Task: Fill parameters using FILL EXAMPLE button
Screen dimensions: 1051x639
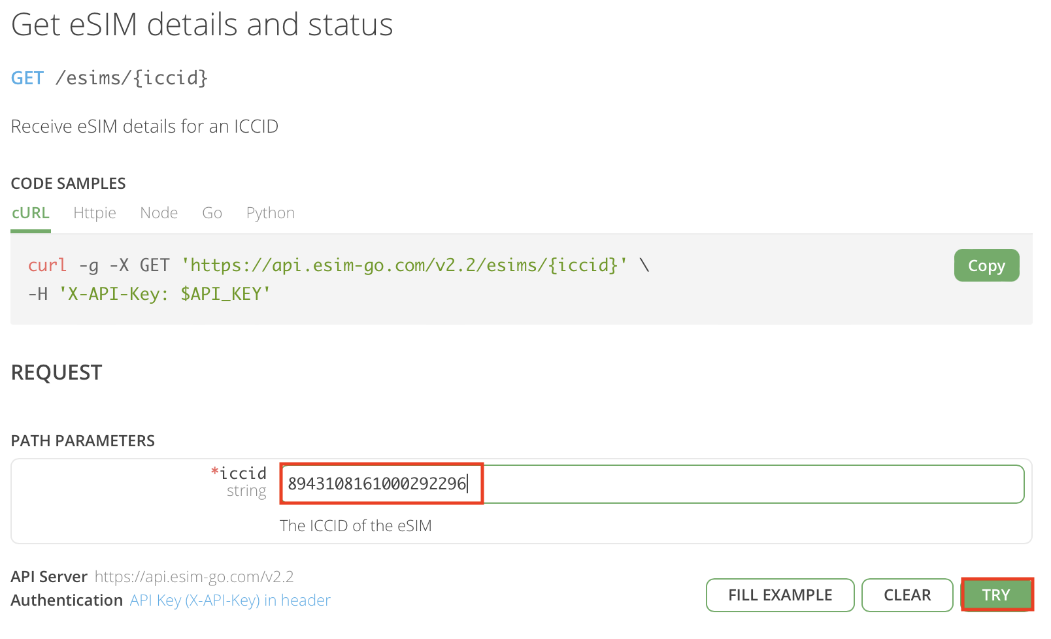Action: click(x=780, y=595)
